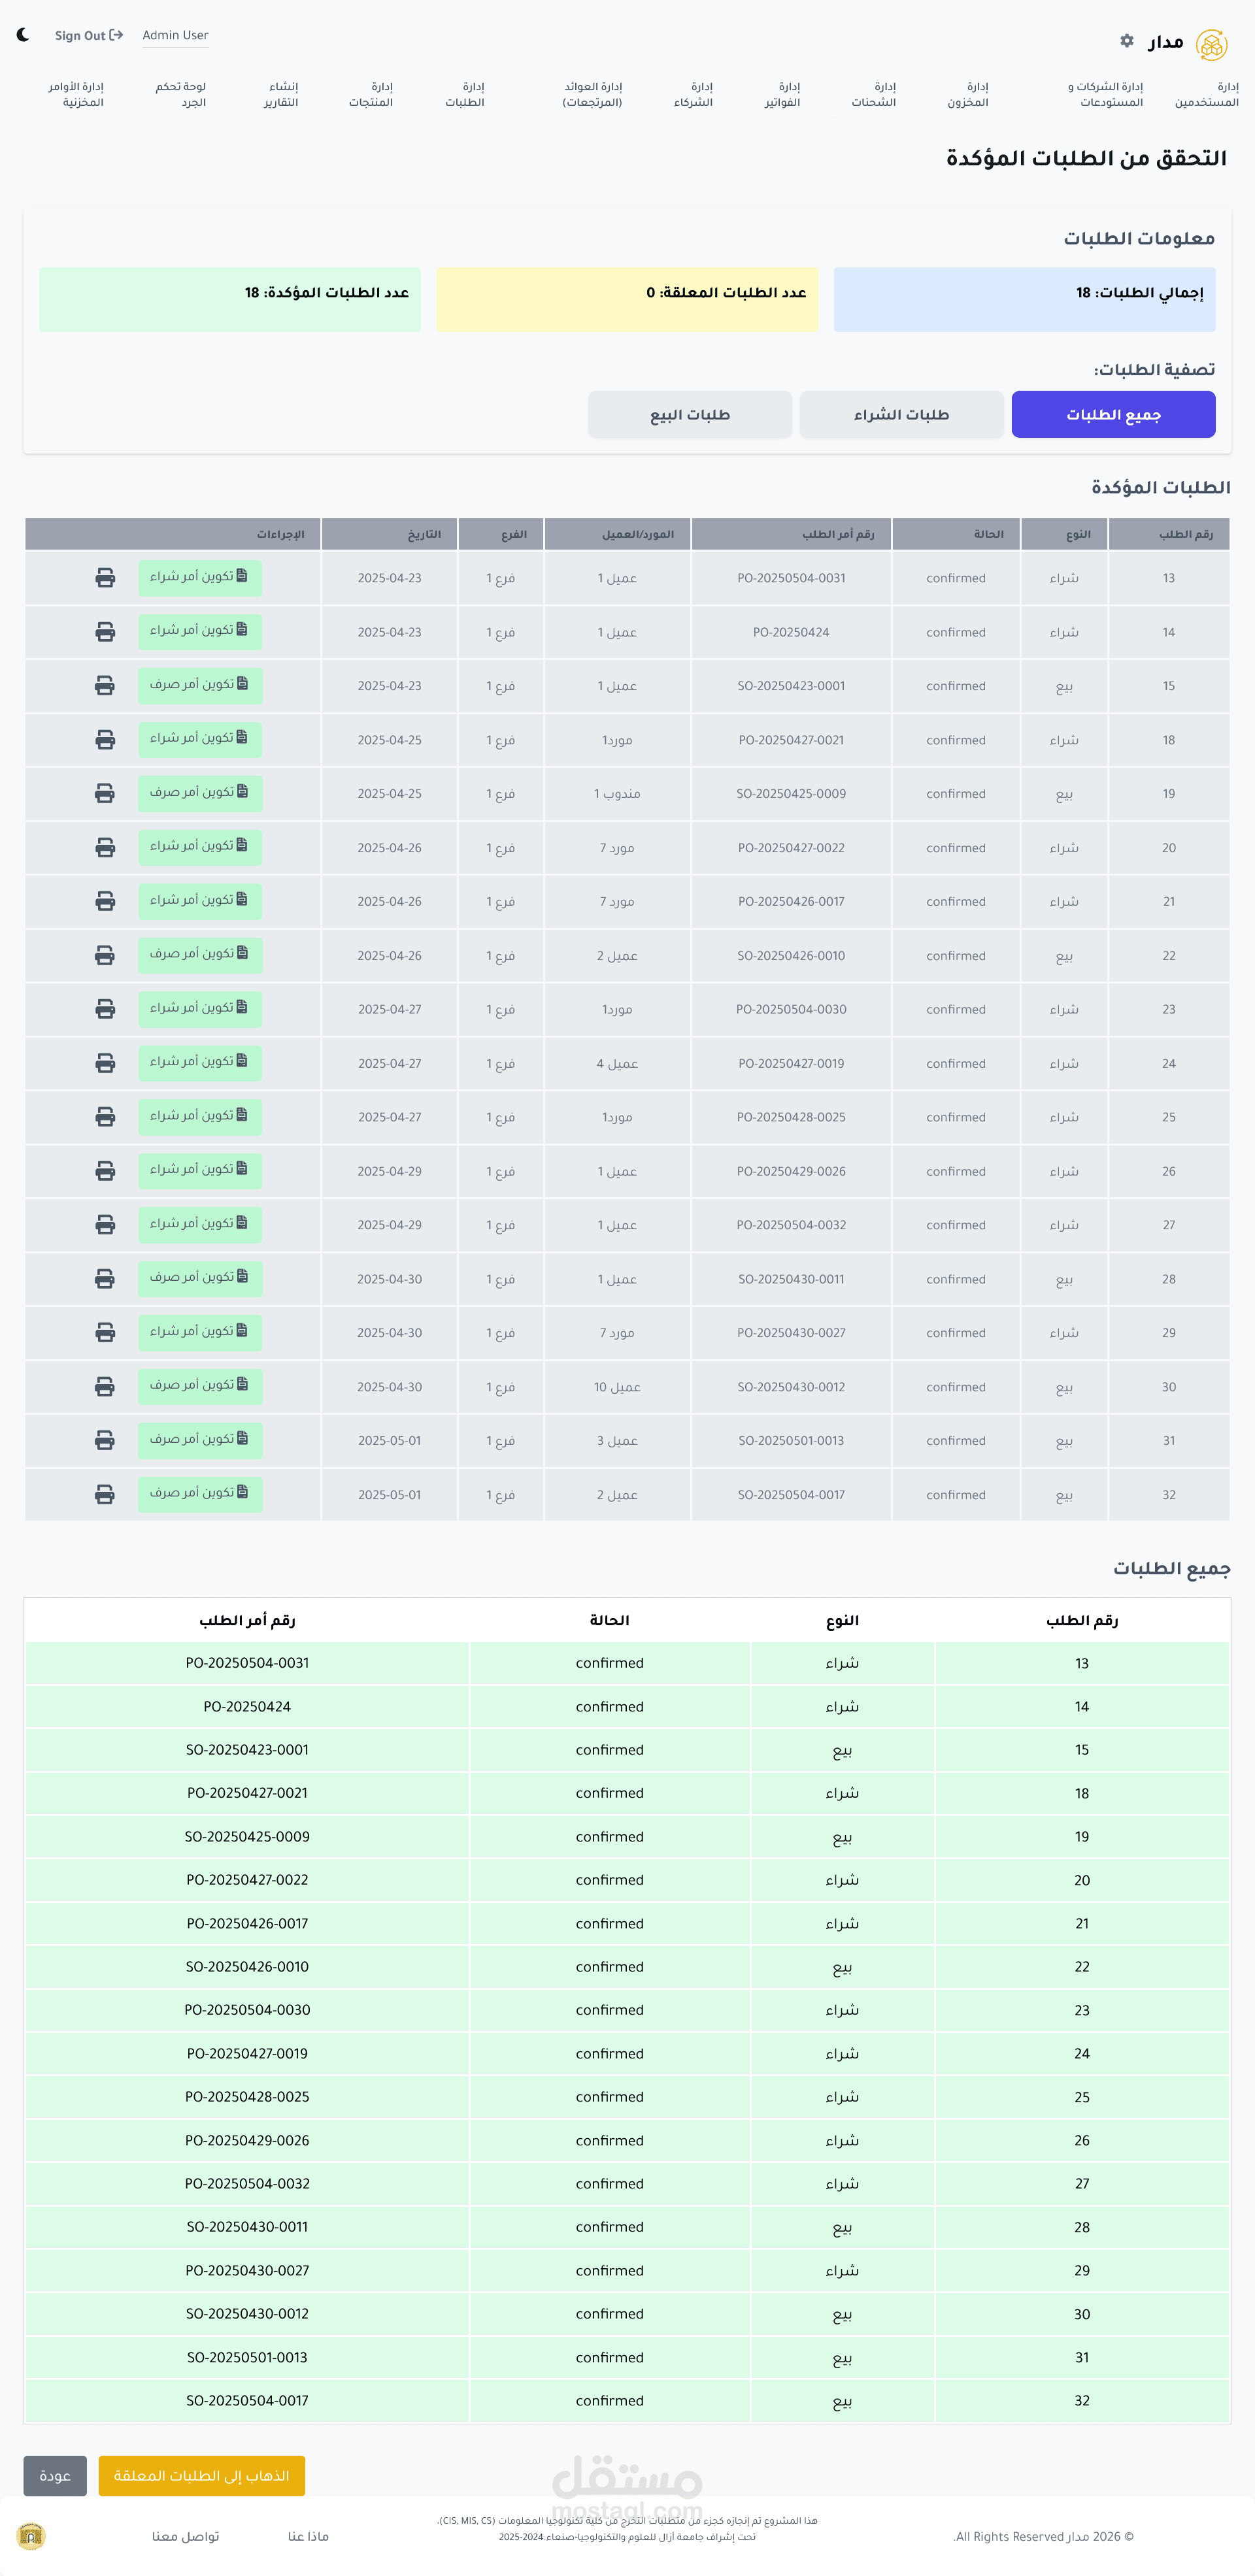Open إنشاء التقارير menu
The width and height of the screenshot is (1255, 2576).
click(x=281, y=94)
